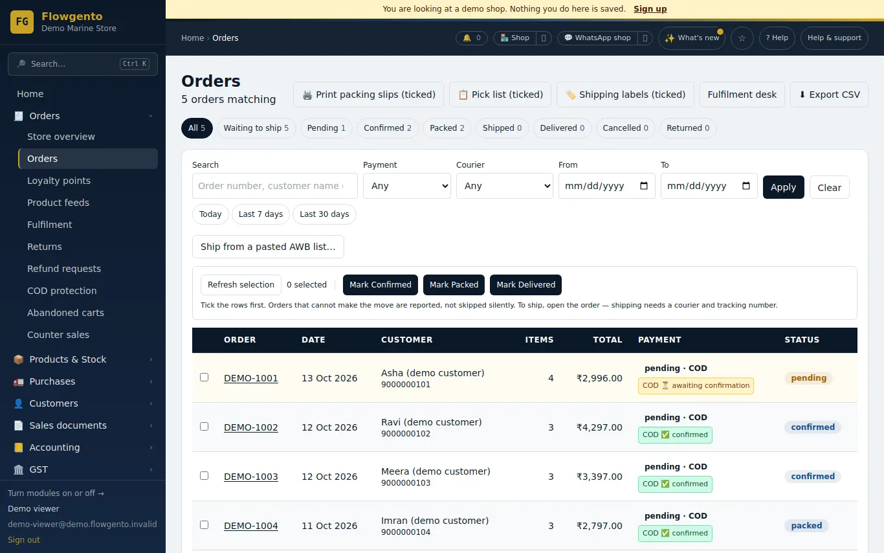This screenshot has height=553, width=884.
Task: Click the sidebar Search box
Action: tap(83, 64)
